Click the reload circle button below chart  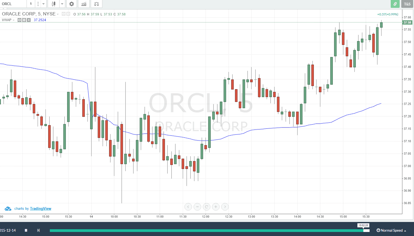206,207
